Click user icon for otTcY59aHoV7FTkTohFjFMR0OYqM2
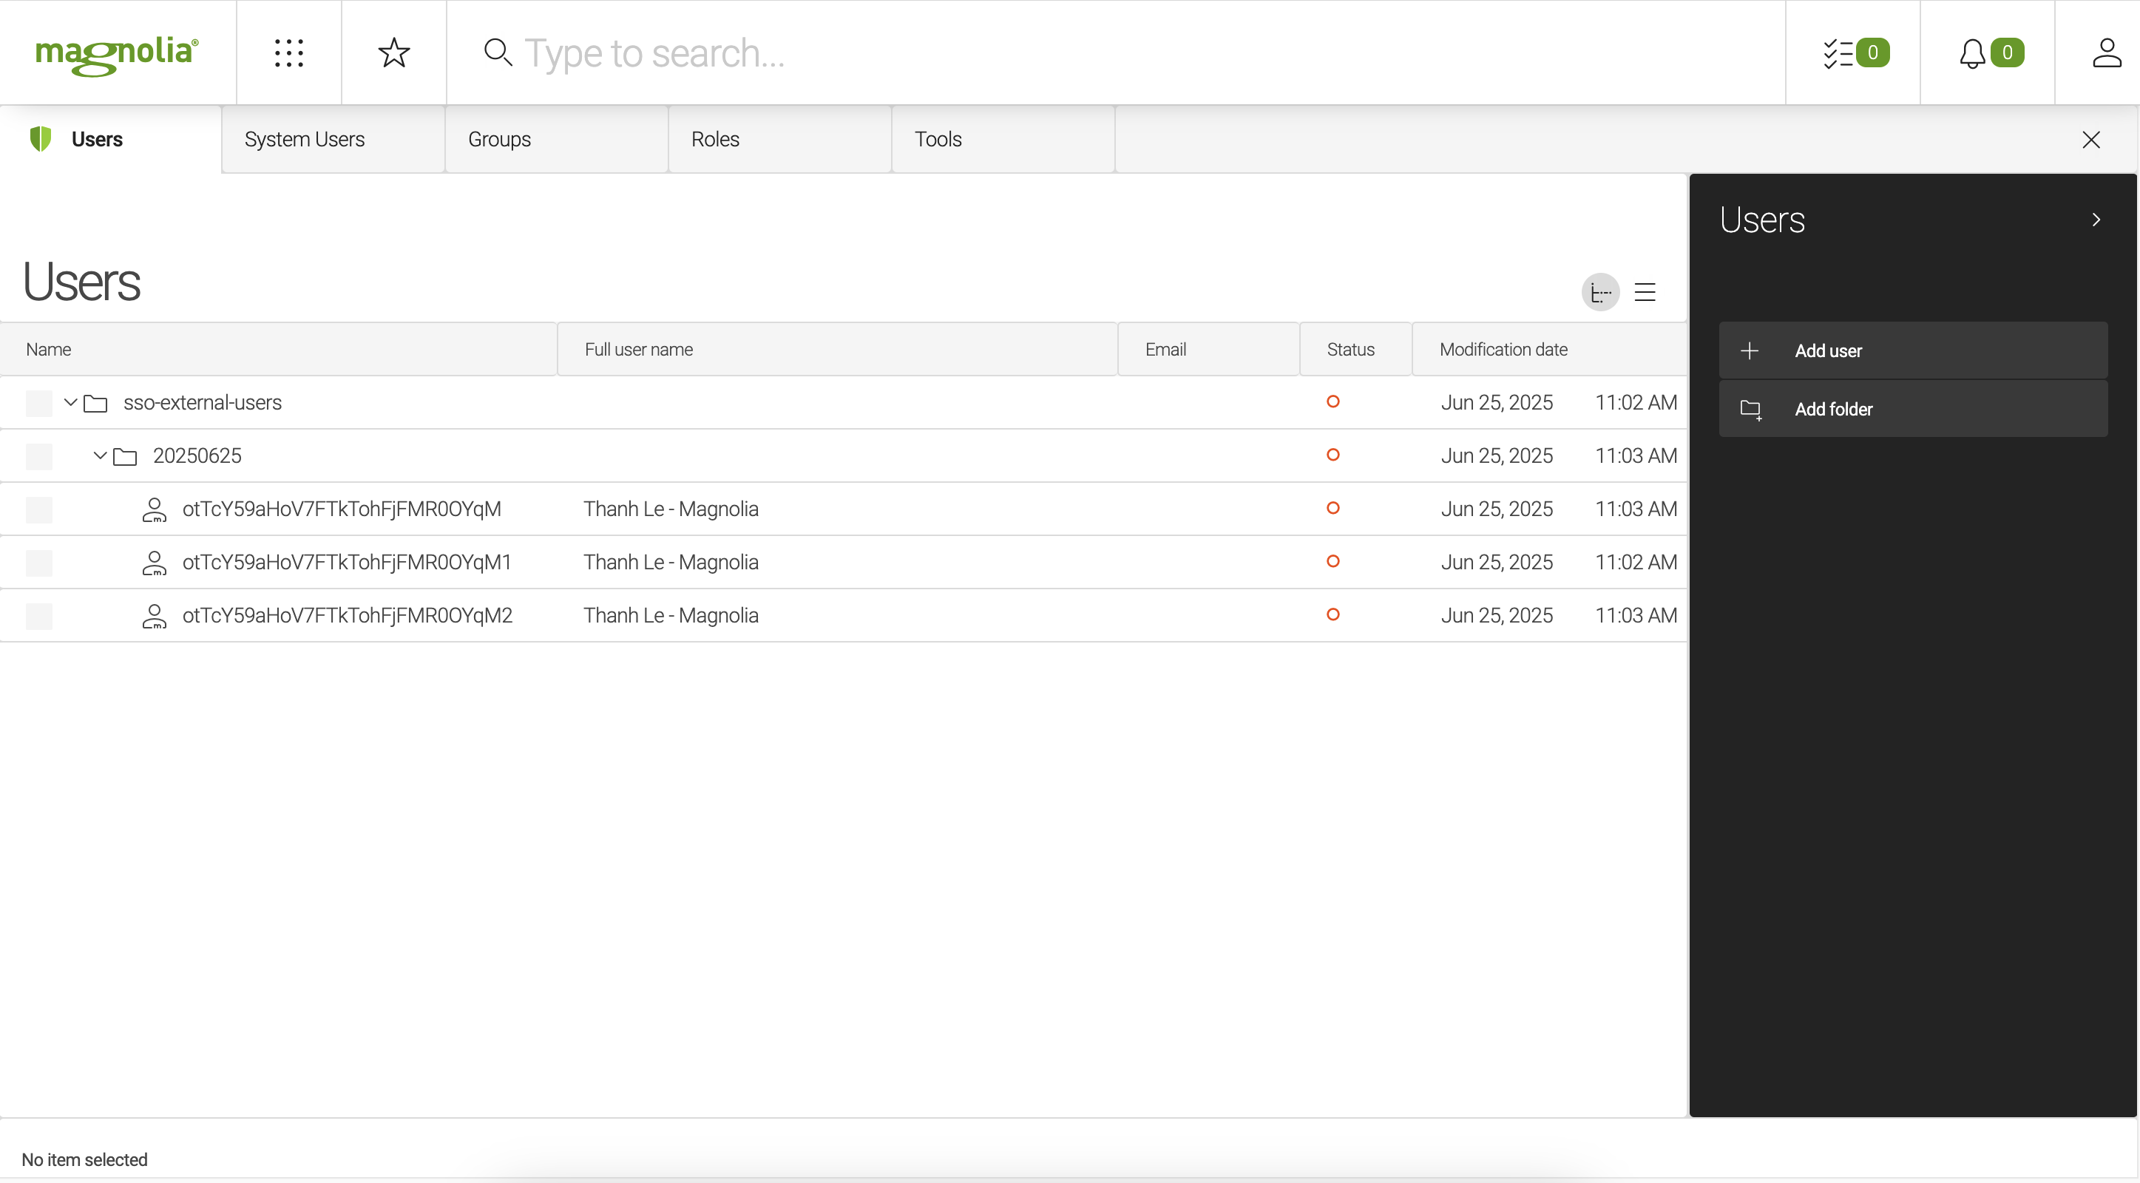 coord(154,616)
